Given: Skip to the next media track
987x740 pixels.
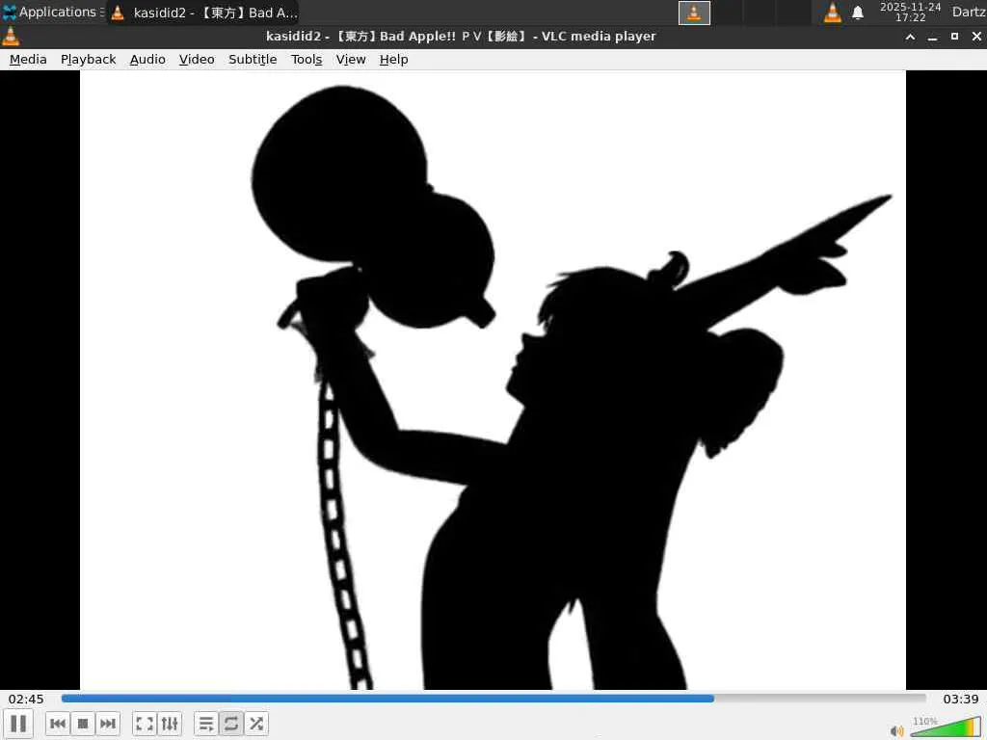Looking at the screenshot, I should (108, 724).
